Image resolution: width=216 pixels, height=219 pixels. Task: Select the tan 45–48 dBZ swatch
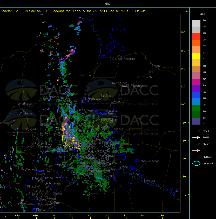196,69
